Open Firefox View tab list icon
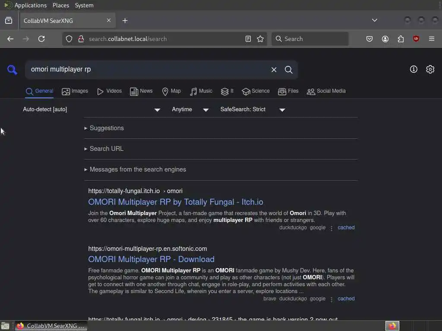This screenshot has height=331, width=442. (x=9, y=21)
